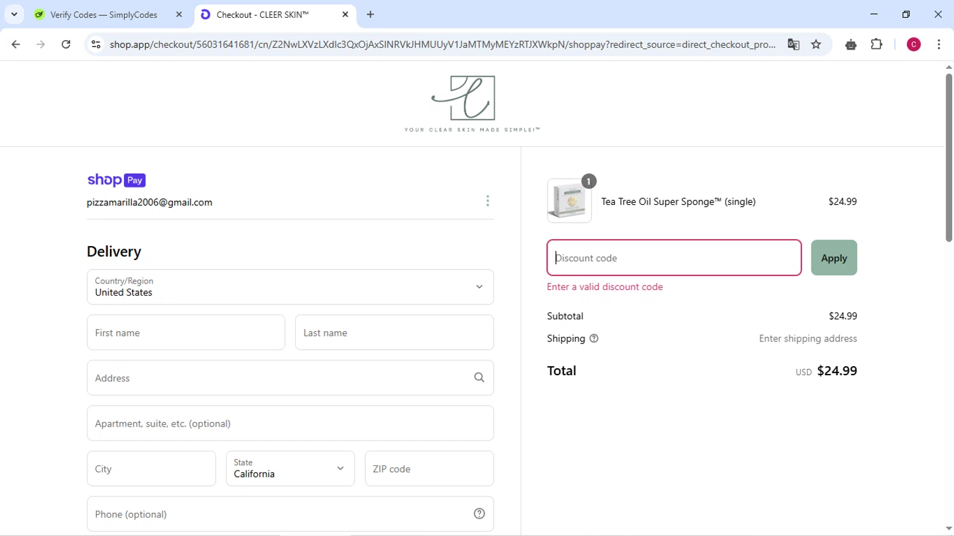Image resolution: width=954 pixels, height=536 pixels.
Task: Click 'Enter shipping address' text
Action: tap(808, 338)
